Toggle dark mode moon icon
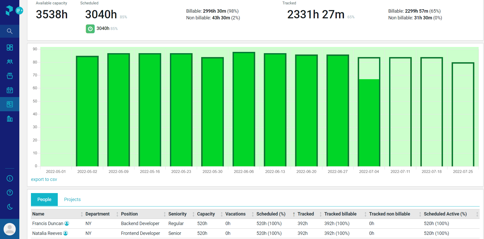This screenshot has height=239, width=484. coord(10,207)
